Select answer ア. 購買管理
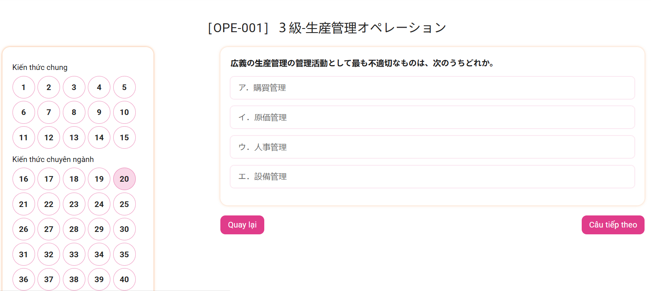The image size is (651, 291). point(432,88)
